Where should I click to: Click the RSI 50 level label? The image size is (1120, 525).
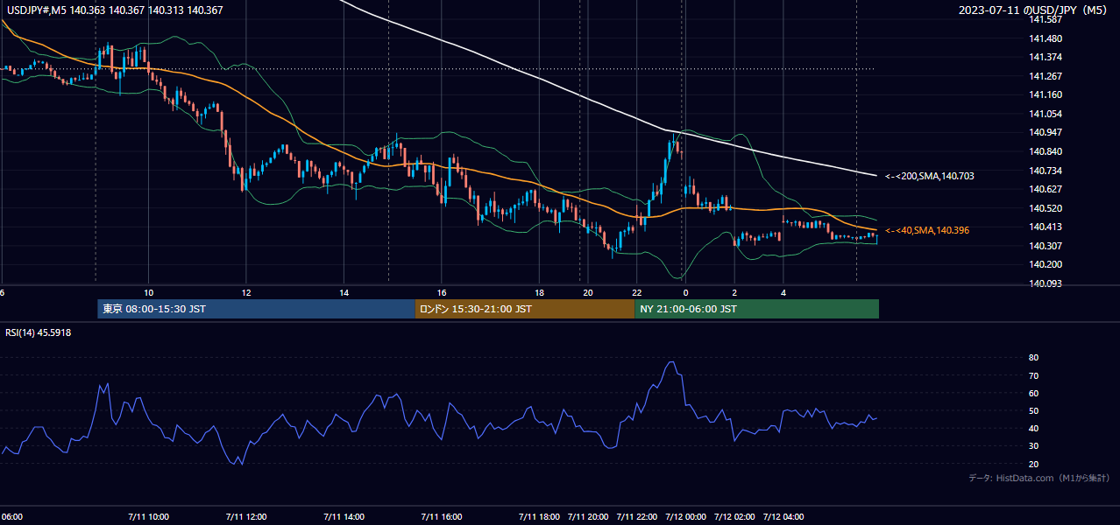pyautogui.click(x=1033, y=410)
